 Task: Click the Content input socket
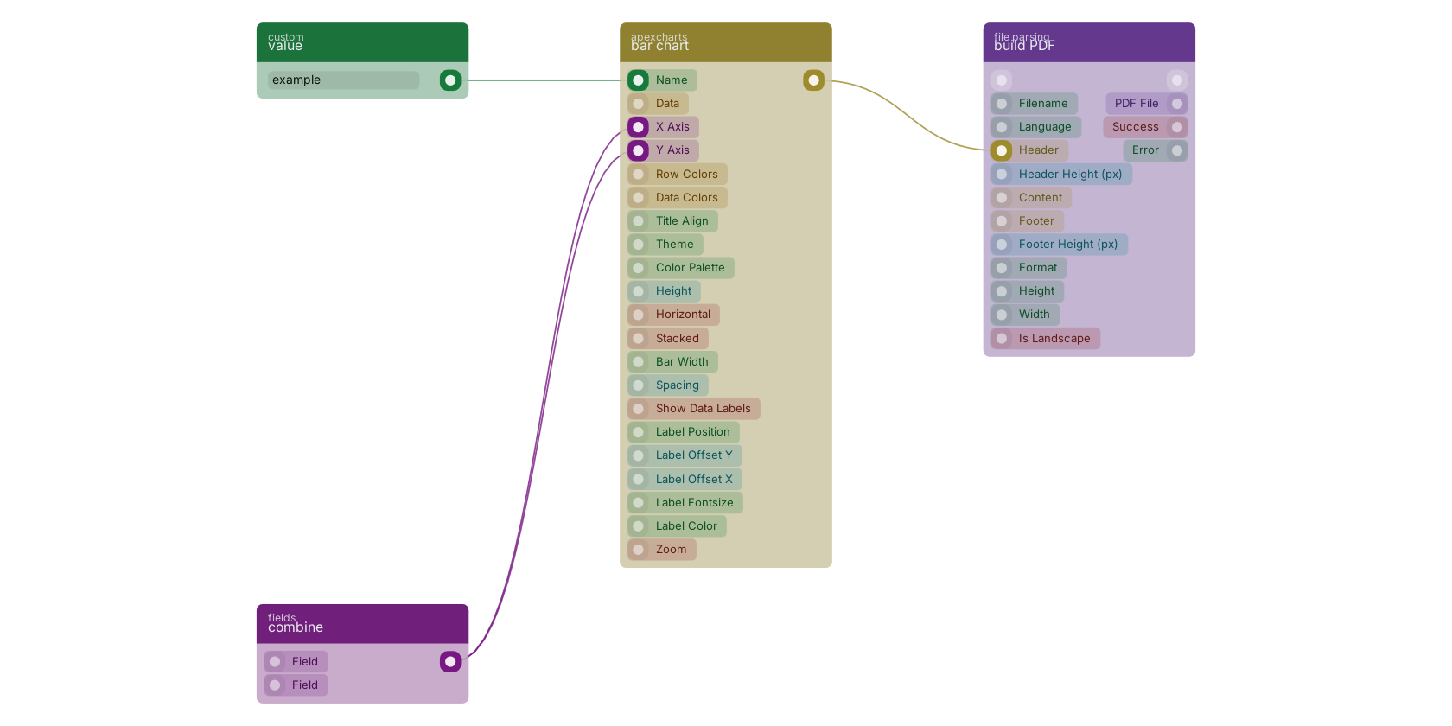click(x=1002, y=198)
